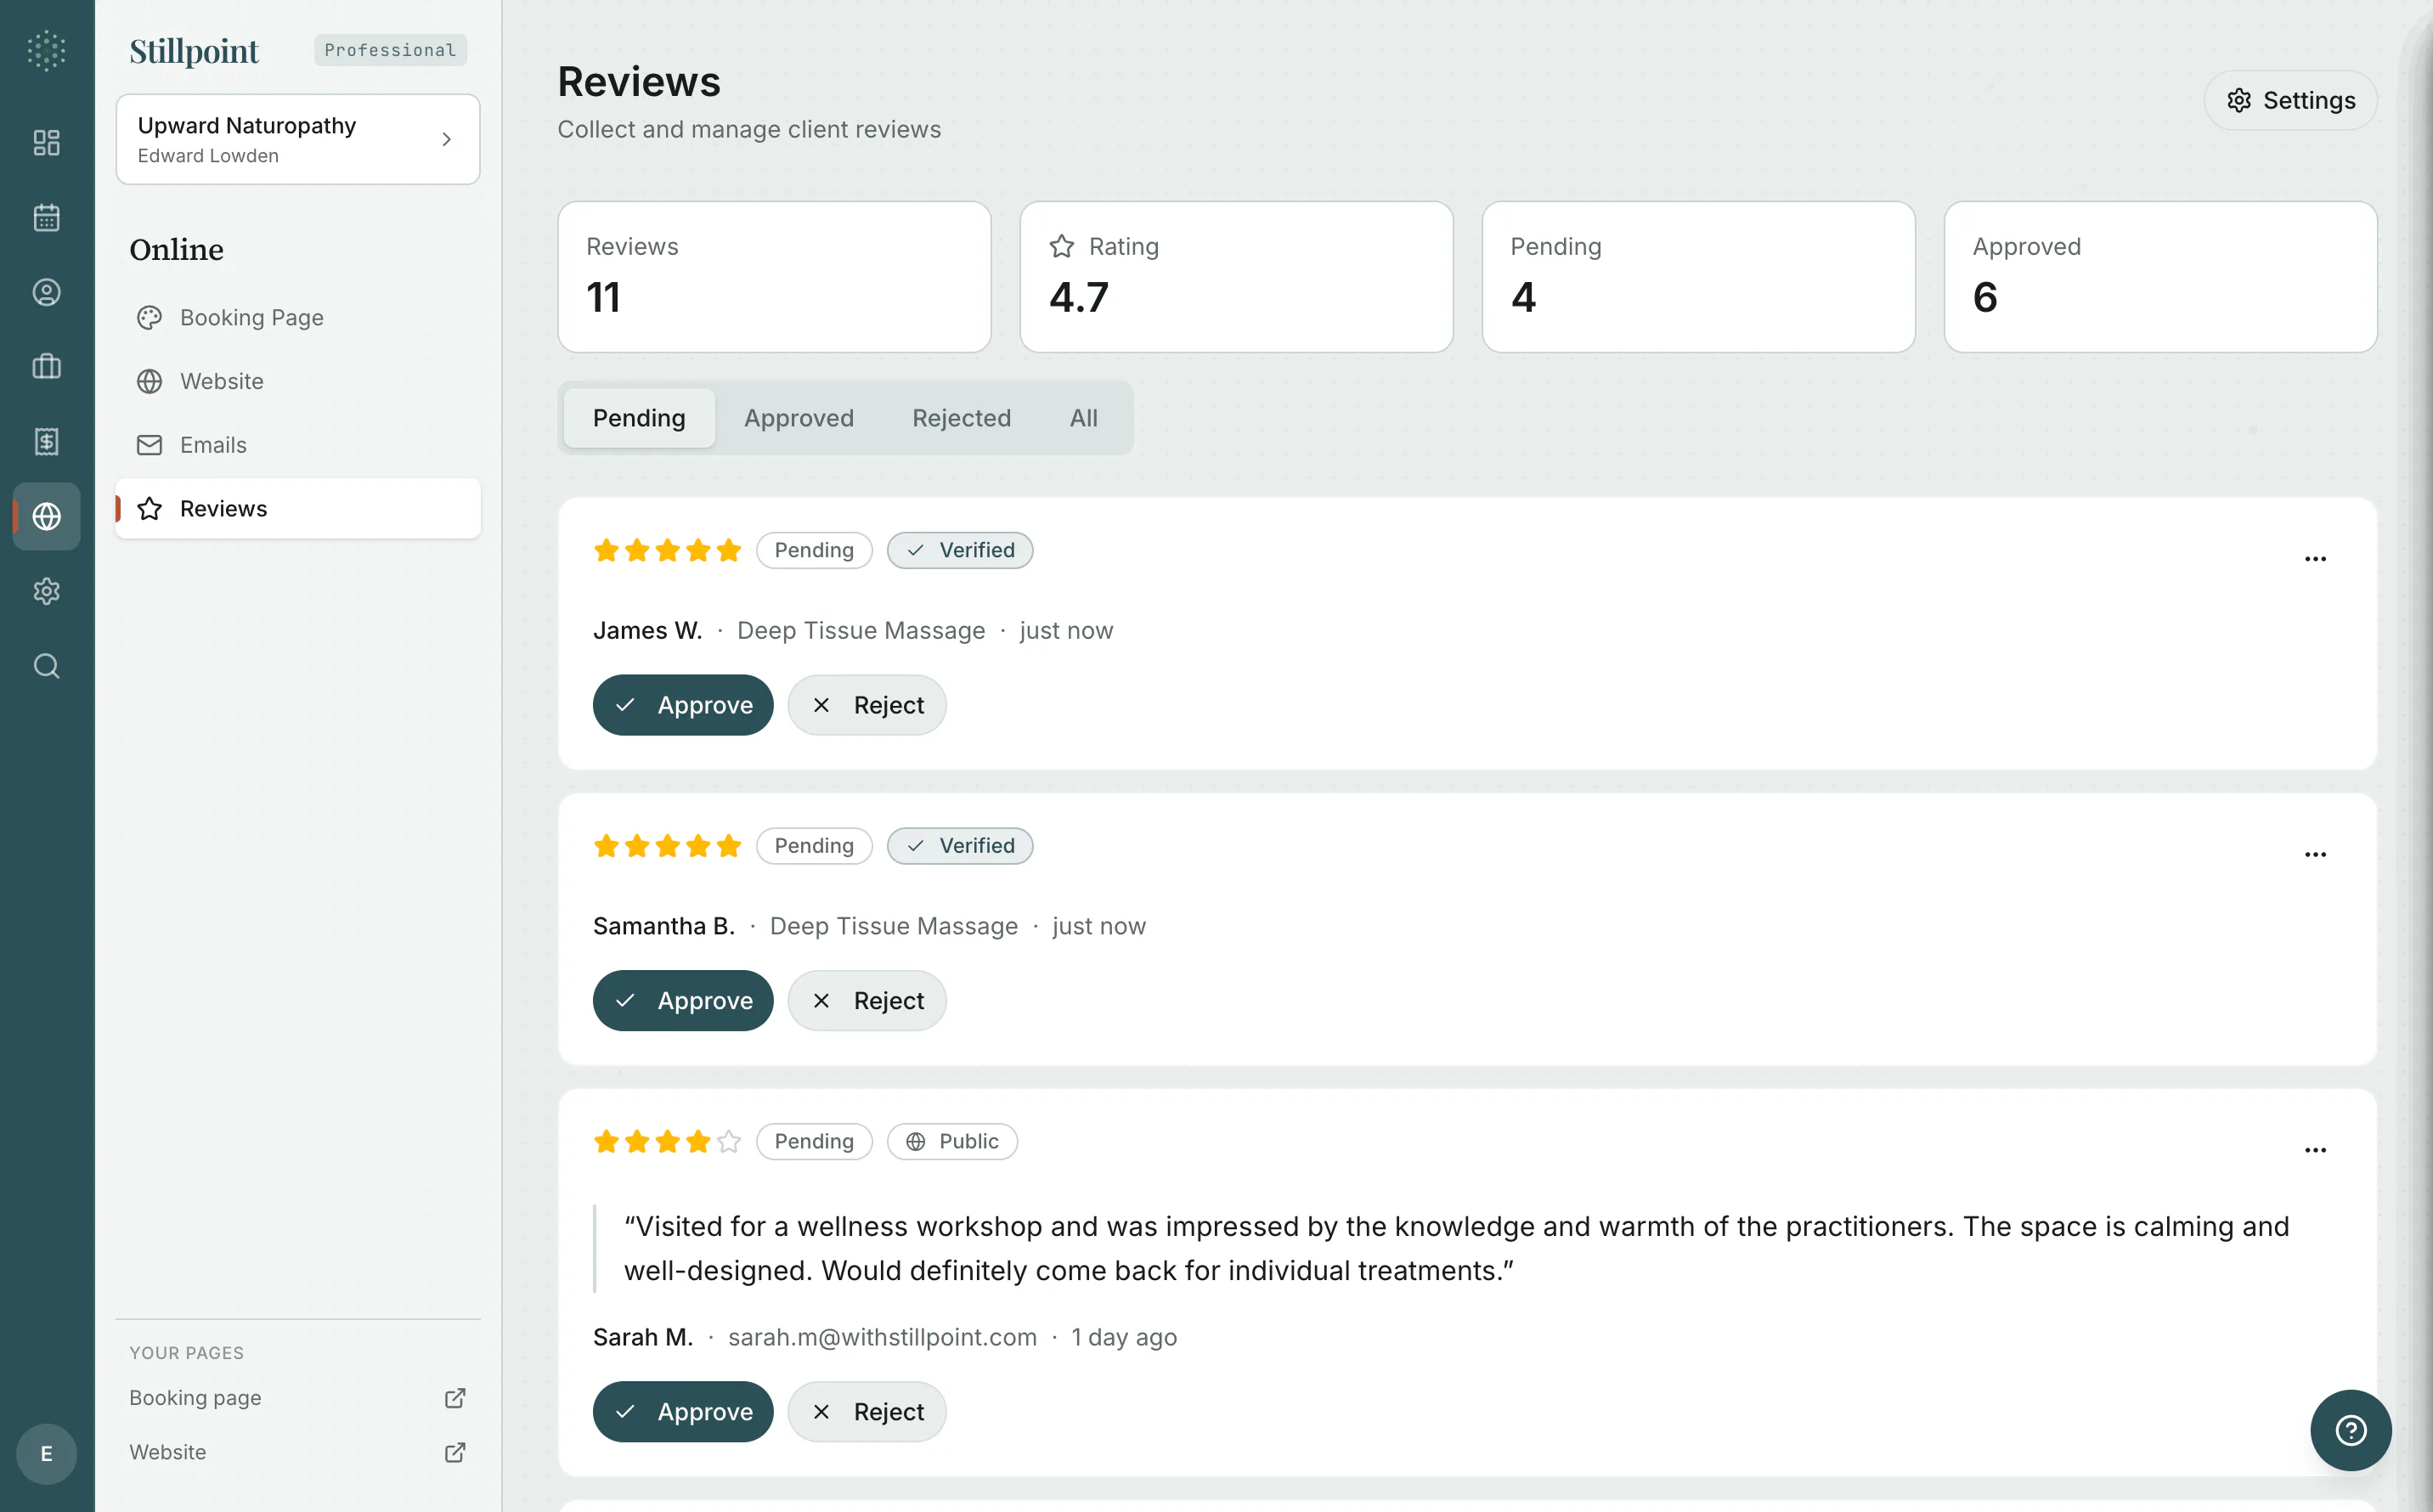This screenshot has width=2433, height=1512.
Task: Switch to the Rejected tab
Action: pyautogui.click(x=961, y=418)
